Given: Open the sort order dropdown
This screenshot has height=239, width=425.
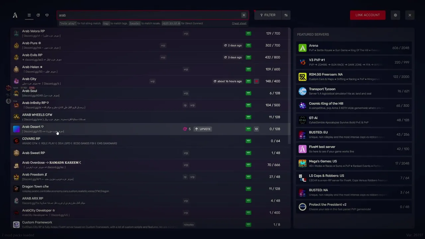Looking at the screenshot, I should 286,15.
